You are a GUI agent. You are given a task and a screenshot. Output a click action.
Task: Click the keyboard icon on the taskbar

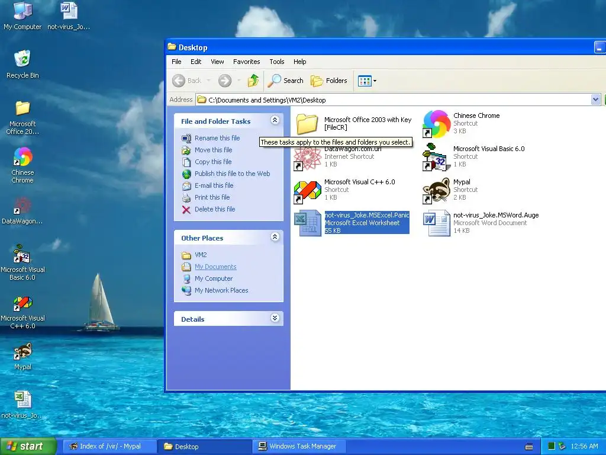tap(529, 447)
